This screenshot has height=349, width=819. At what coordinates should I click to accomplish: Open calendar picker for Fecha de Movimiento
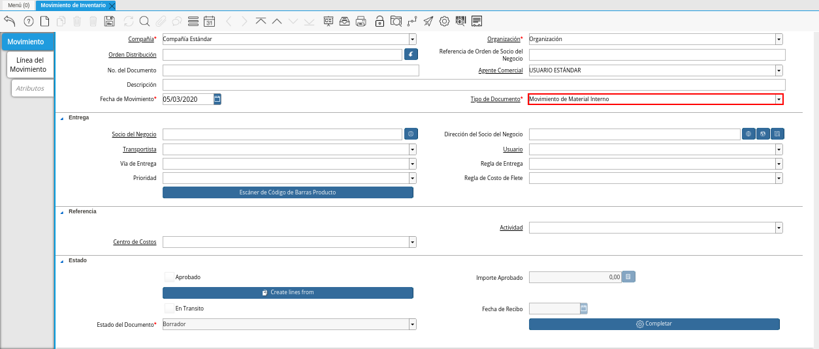click(217, 99)
